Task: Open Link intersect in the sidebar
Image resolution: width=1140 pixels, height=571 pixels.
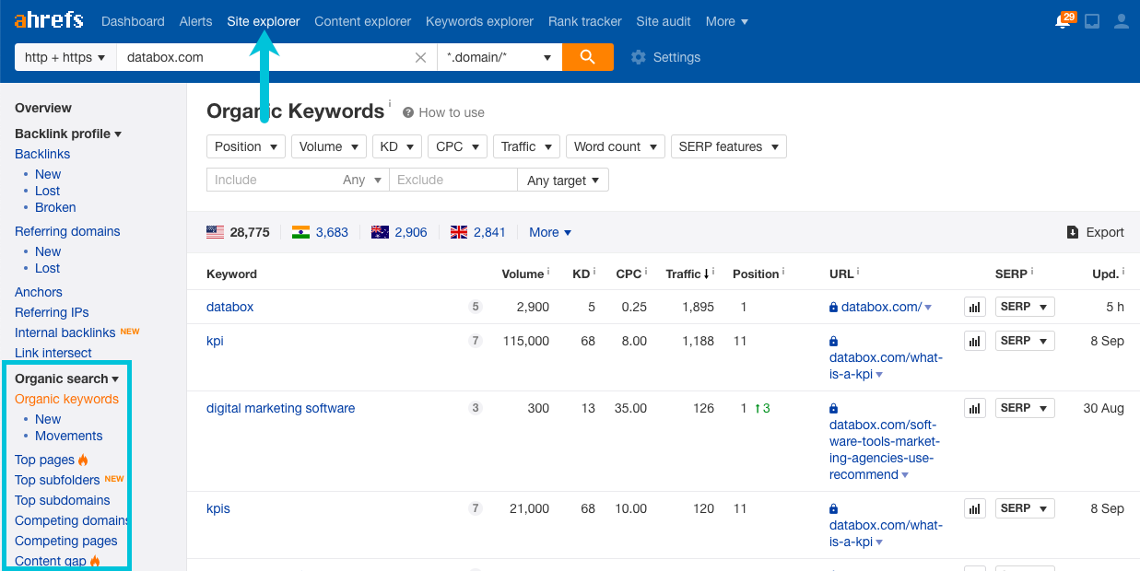Action: click(x=53, y=353)
